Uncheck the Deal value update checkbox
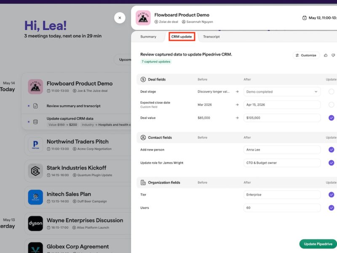Viewport: 337px width, 253px height. pos(331,118)
